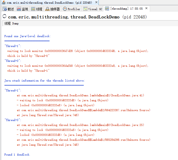The height and width of the screenshot is (160, 178).
Task: Click the lambda$main$0 (DeadLockDemo.java:25) line
Action: [81, 125]
